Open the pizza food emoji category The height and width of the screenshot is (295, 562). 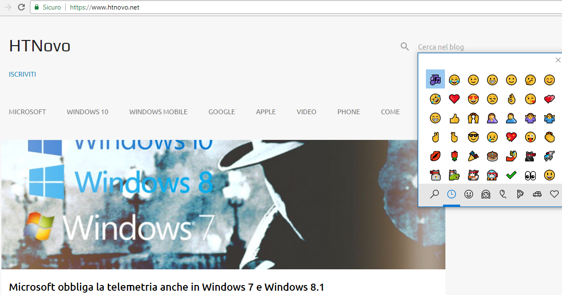point(520,194)
